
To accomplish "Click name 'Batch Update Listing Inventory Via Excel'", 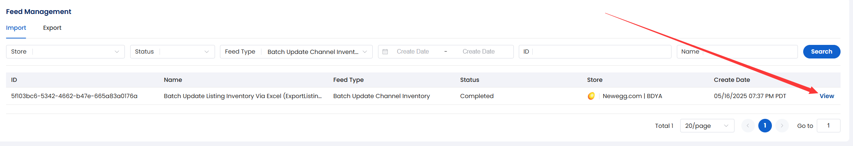I will coord(243,96).
